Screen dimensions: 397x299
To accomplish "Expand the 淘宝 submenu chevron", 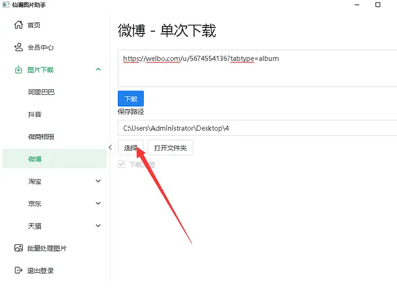I will [98, 181].
